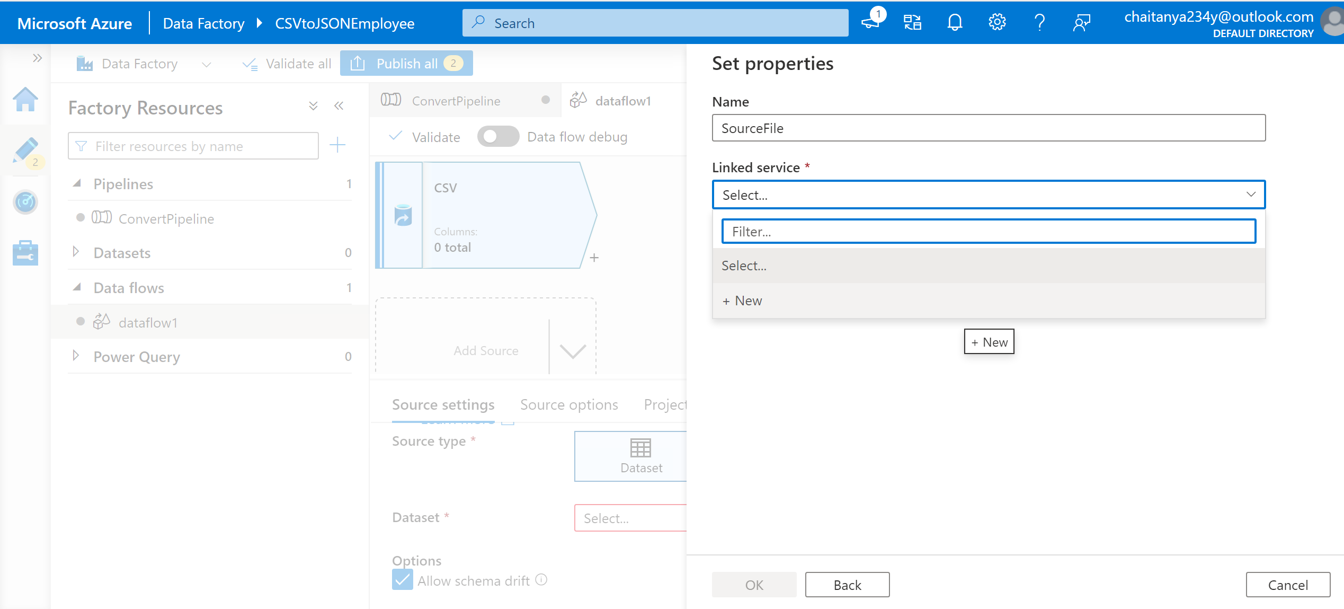
Task: Click + New to create a linked service
Action: tap(742, 301)
